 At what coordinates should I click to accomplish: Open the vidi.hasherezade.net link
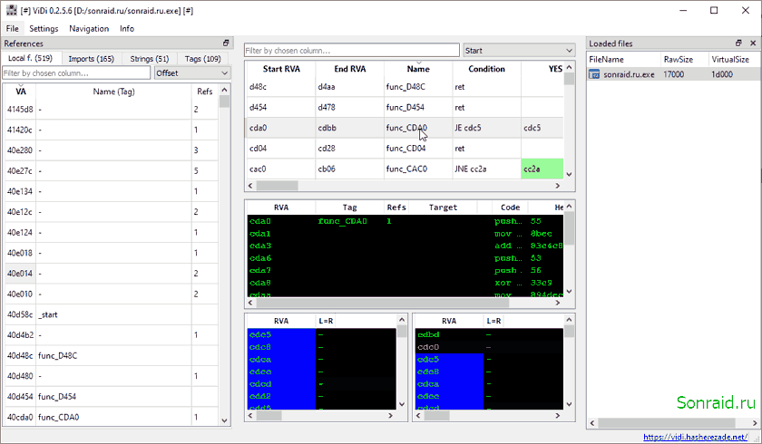coord(695,437)
